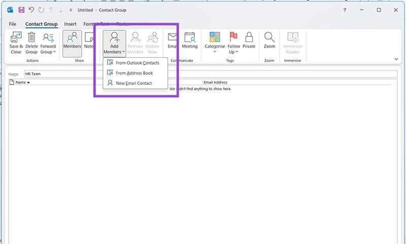Open the Meeting calendar icon
Image resolution: width=406 pixels, height=244 pixels.
coord(189,42)
